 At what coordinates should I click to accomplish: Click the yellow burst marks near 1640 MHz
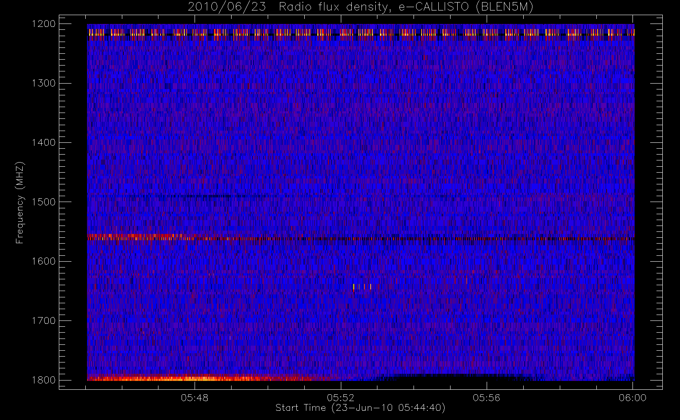point(362,287)
